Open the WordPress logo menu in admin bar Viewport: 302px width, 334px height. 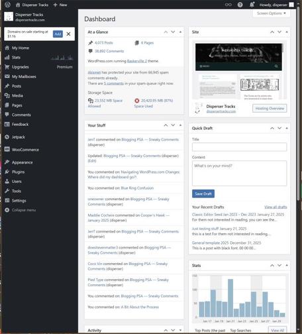coord(7,5)
